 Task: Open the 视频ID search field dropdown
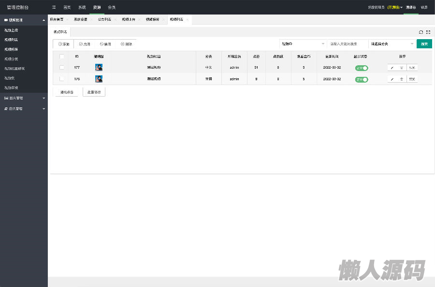[303, 44]
